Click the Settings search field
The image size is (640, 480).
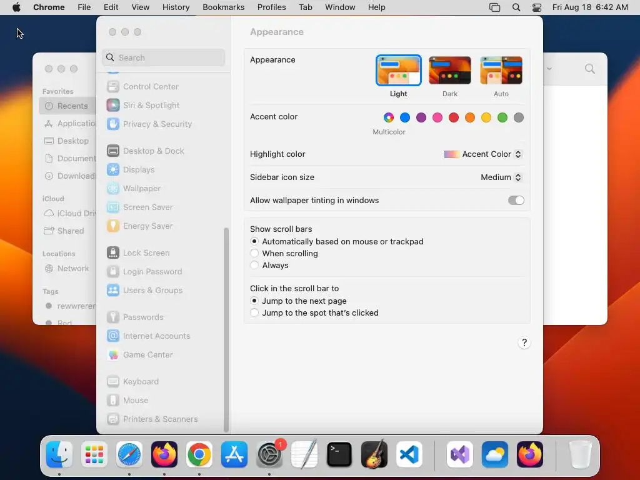point(163,57)
